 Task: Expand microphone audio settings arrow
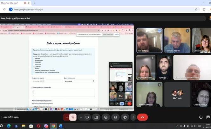coord(66,117)
